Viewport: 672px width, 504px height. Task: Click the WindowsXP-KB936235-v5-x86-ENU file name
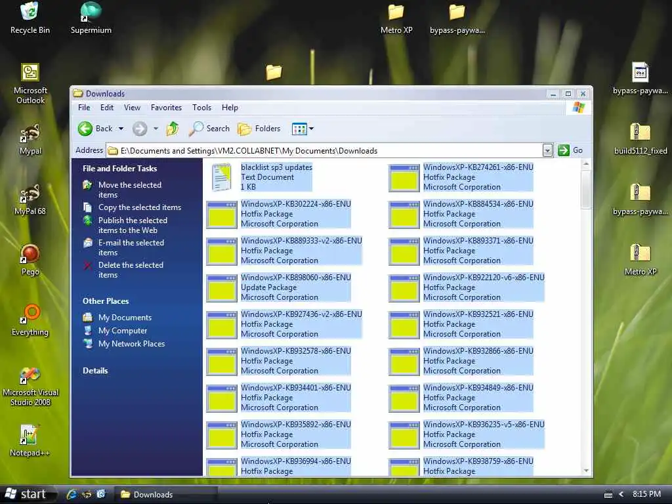484,425
